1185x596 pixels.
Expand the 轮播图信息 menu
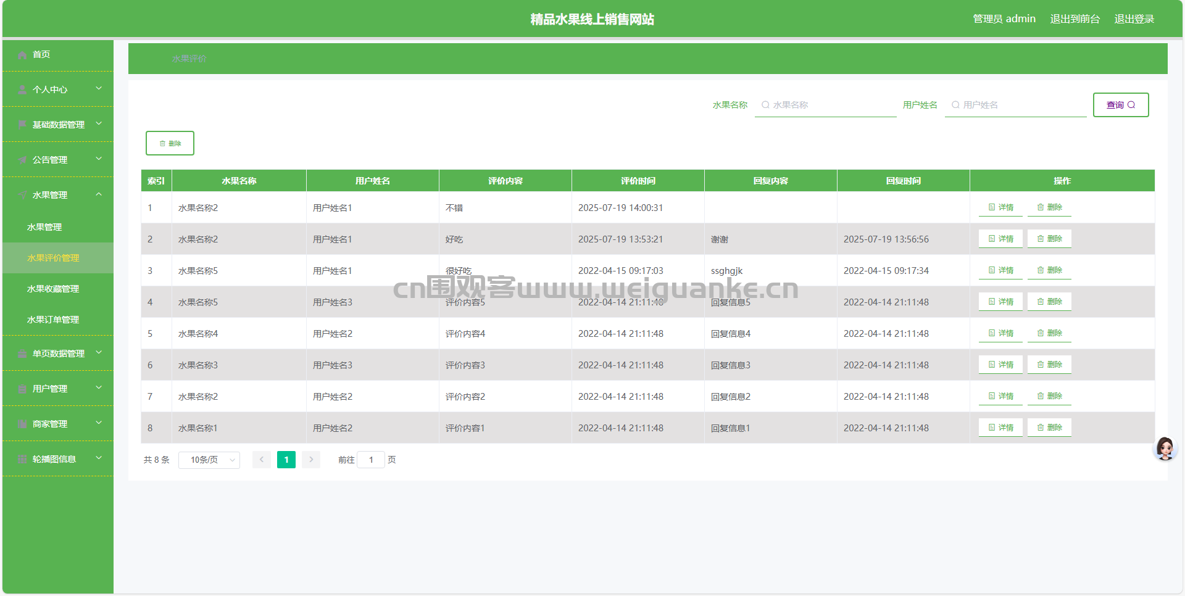[58, 459]
